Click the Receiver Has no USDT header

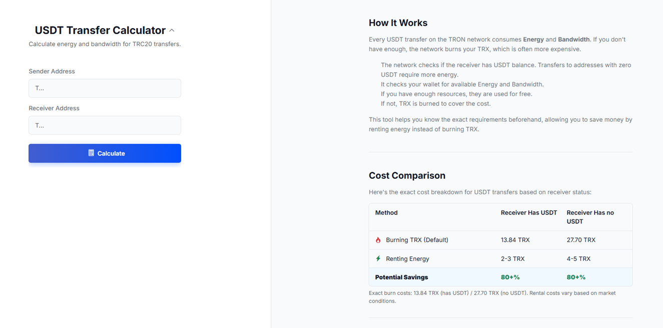590,217
